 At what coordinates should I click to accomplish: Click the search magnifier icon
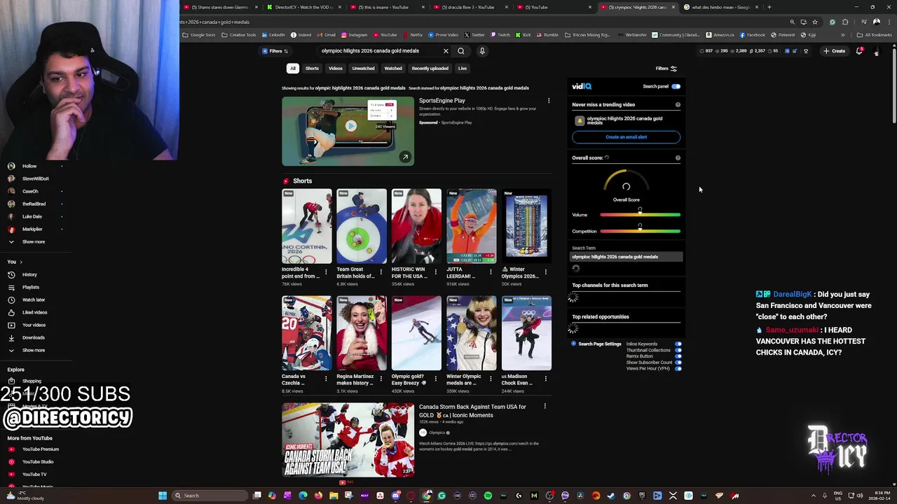pos(460,50)
